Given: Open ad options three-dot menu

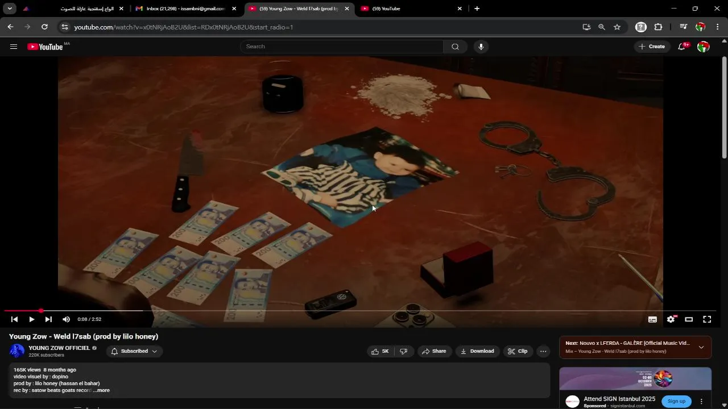Looking at the screenshot, I should tap(701, 401).
